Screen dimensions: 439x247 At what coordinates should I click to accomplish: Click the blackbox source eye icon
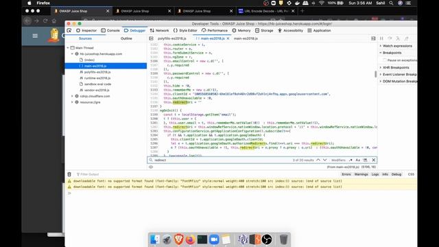(x=151, y=167)
